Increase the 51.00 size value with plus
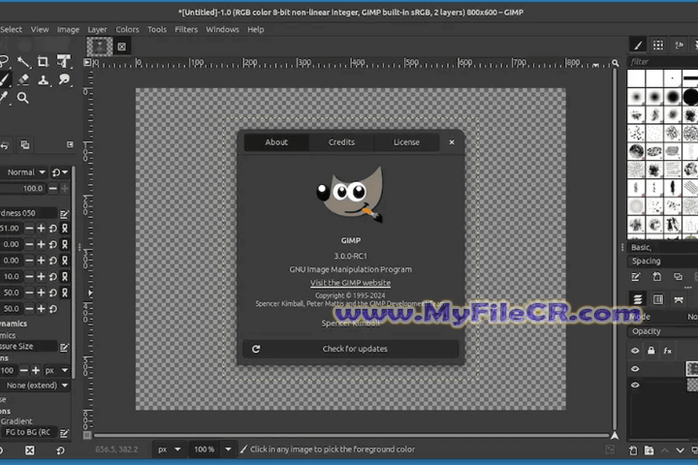 tap(41, 229)
